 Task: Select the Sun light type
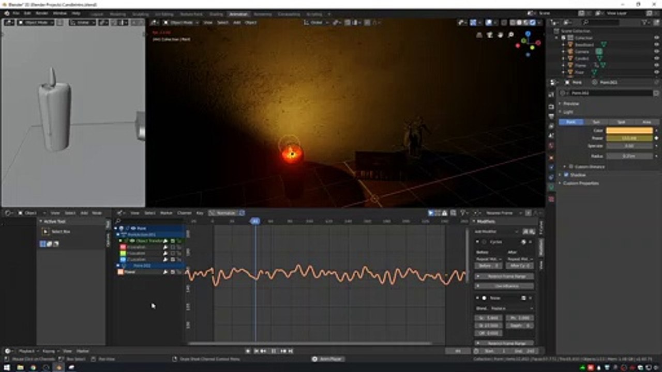click(596, 122)
